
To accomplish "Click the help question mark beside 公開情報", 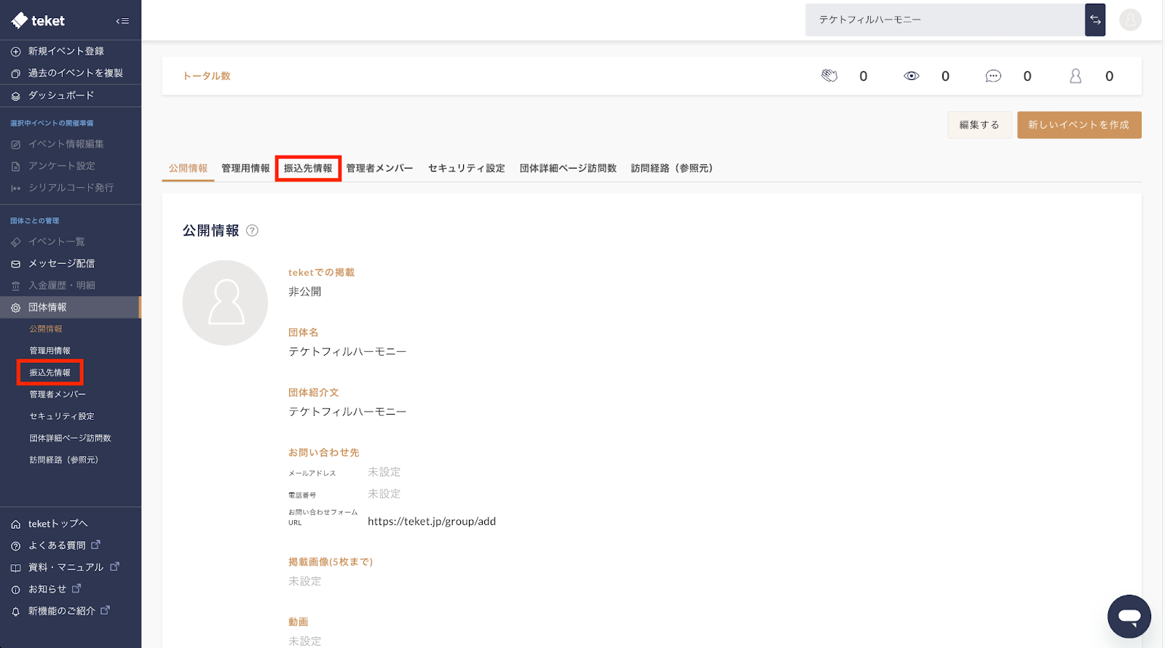I will [252, 231].
